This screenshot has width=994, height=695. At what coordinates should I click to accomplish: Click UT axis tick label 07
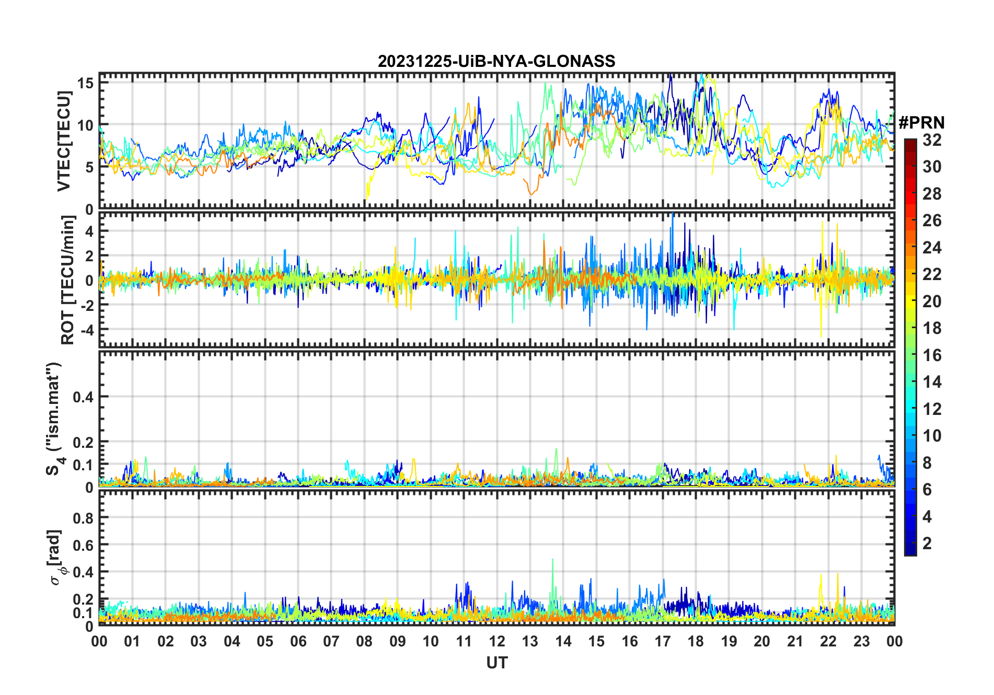[x=331, y=642]
